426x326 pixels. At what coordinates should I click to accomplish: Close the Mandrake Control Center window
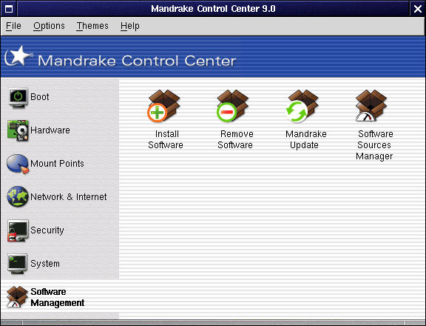418,9
